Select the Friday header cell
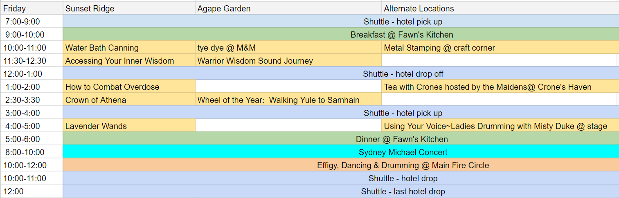Image resolution: width=619 pixels, height=198 pixels. click(x=32, y=8)
